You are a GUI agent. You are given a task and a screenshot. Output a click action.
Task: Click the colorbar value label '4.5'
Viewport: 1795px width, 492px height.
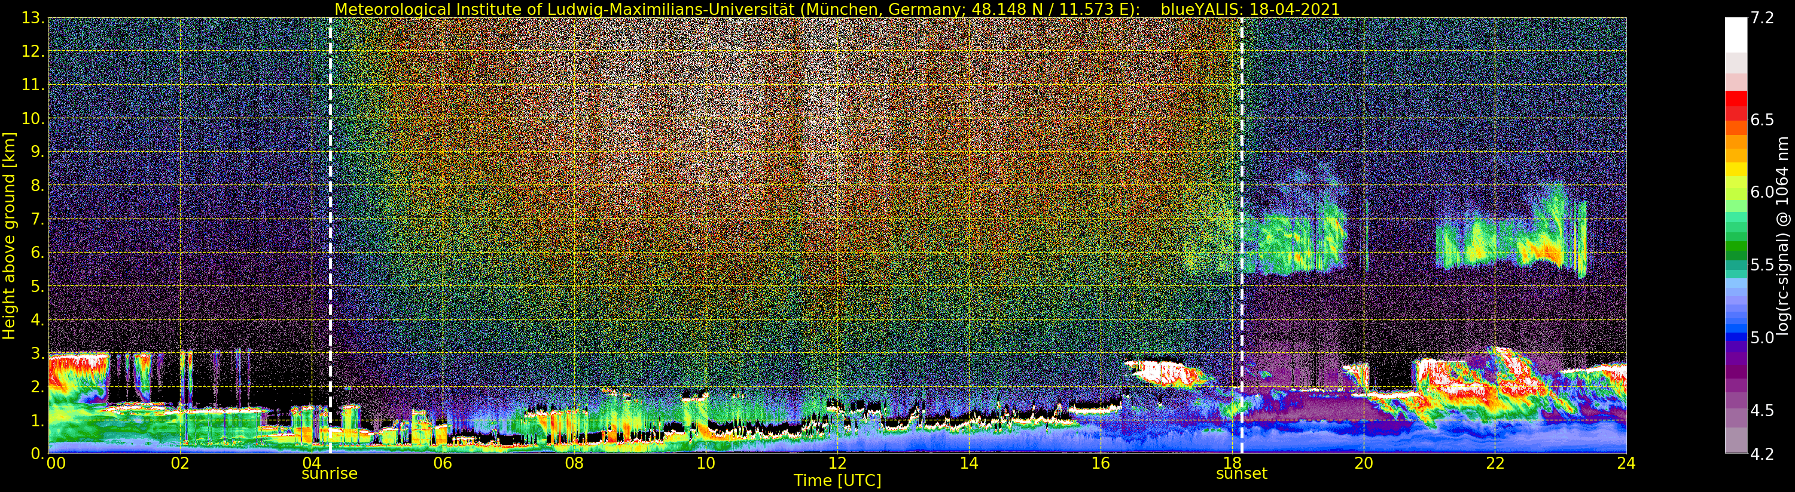point(1762,410)
